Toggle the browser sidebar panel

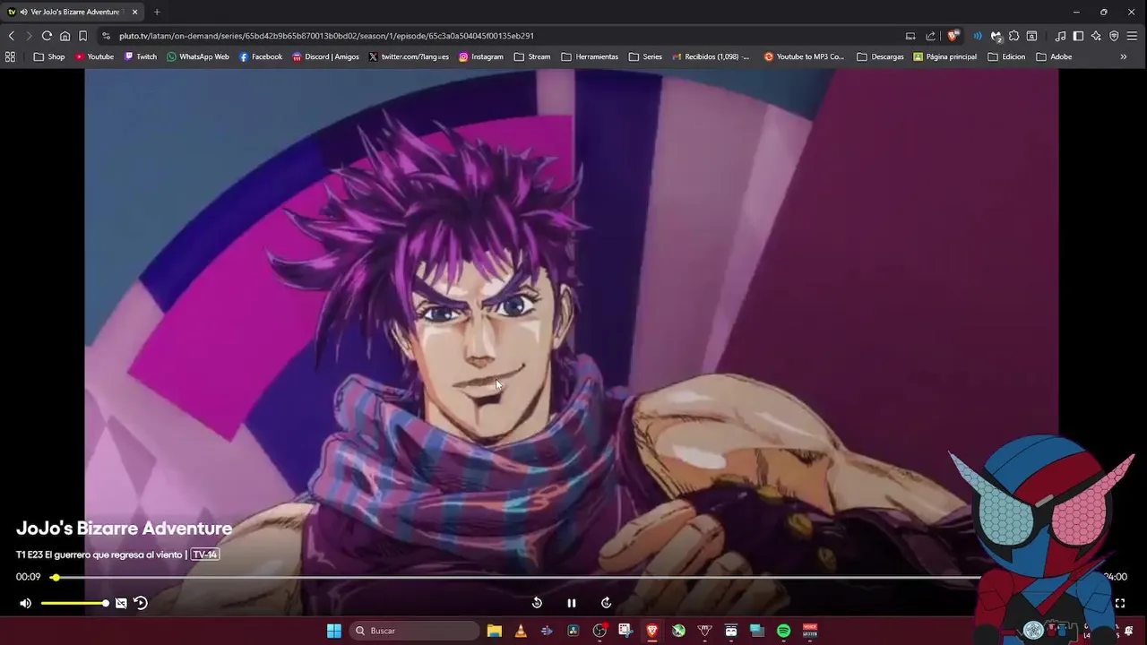[1078, 36]
